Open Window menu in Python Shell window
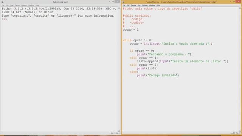 (x=31, y=5)
